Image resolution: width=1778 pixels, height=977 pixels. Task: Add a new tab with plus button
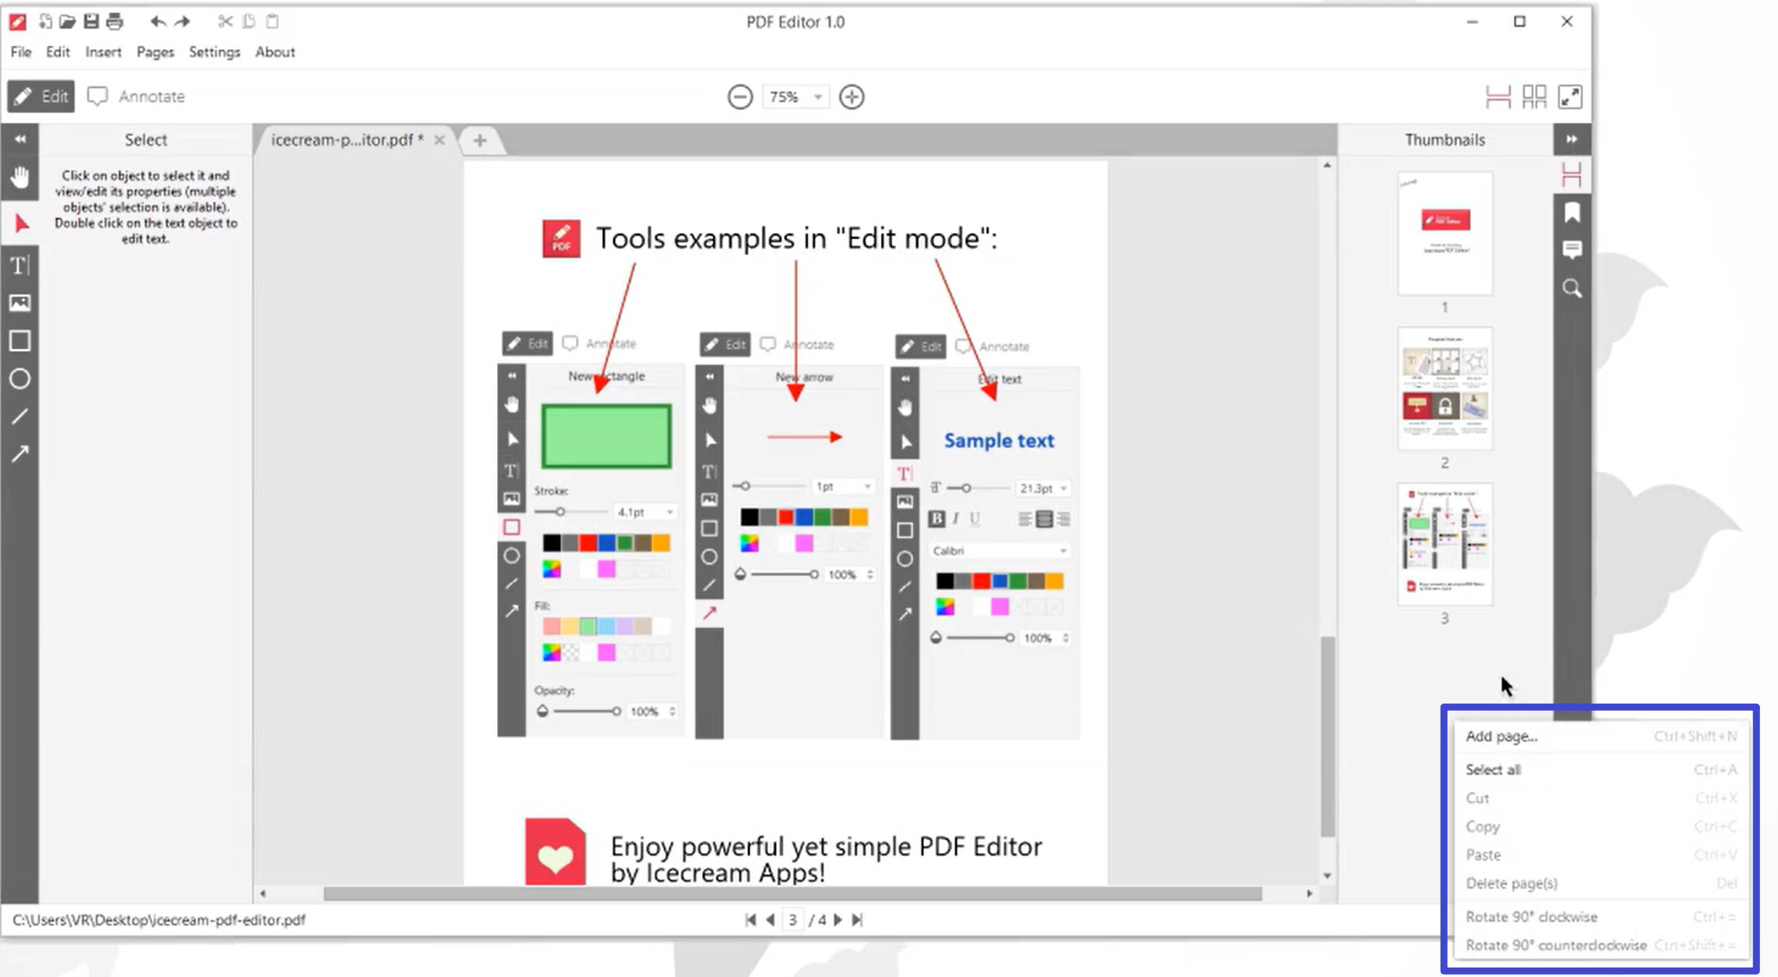[480, 140]
